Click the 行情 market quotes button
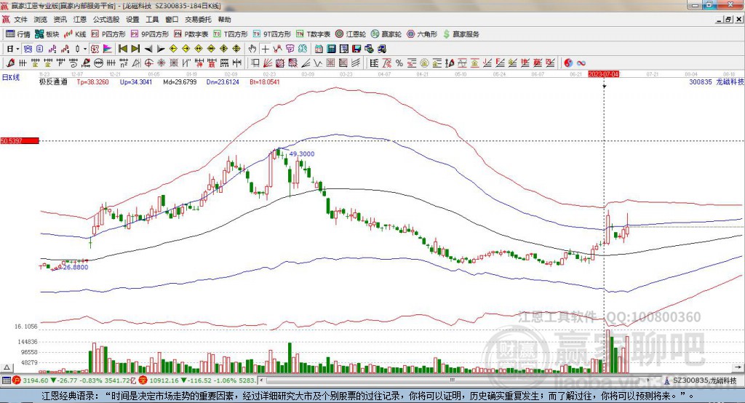 (18, 34)
